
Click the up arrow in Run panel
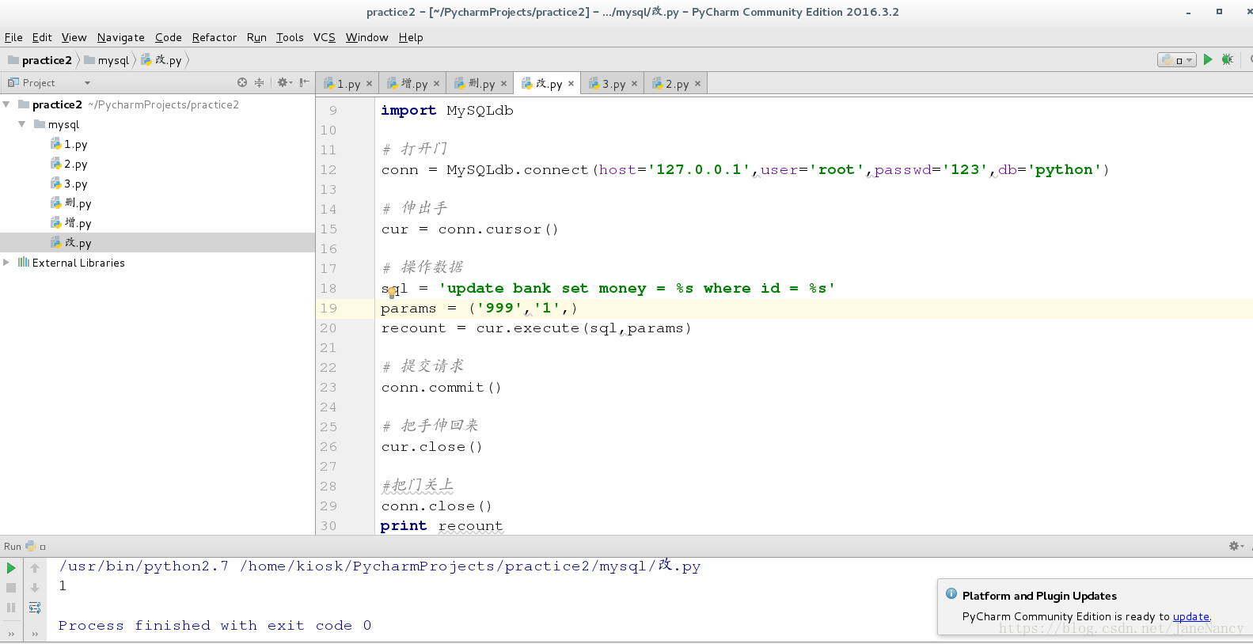coord(35,568)
